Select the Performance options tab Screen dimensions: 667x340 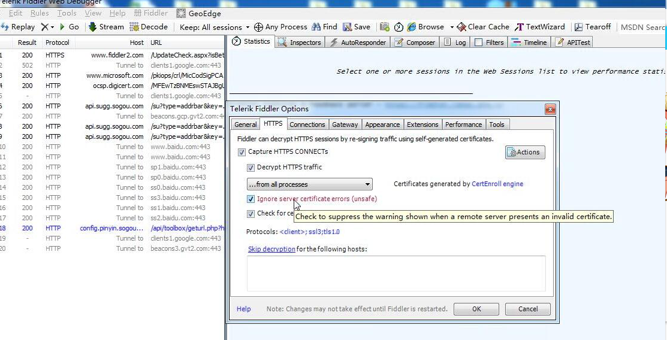click(463, 125)
